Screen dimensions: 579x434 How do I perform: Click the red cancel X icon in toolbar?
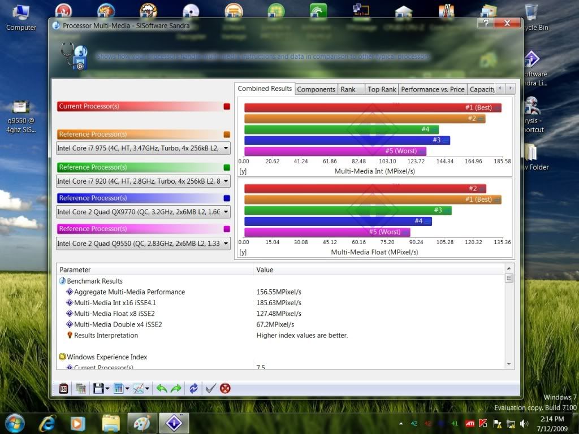tap(225, 388)
